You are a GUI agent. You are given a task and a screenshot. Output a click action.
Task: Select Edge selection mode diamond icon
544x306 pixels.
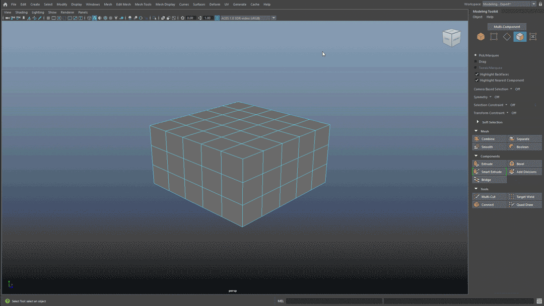(507, 37)
